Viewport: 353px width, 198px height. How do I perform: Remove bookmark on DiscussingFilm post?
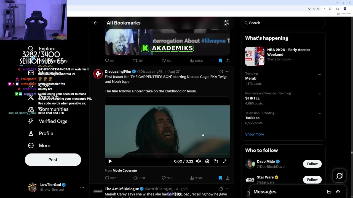220,178
